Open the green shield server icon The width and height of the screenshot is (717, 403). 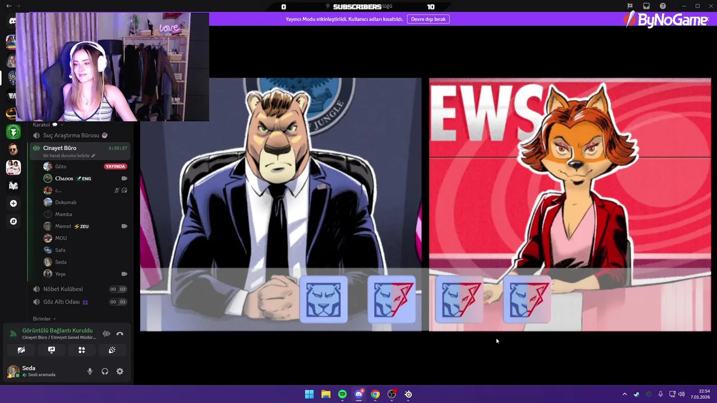point(13,132)
